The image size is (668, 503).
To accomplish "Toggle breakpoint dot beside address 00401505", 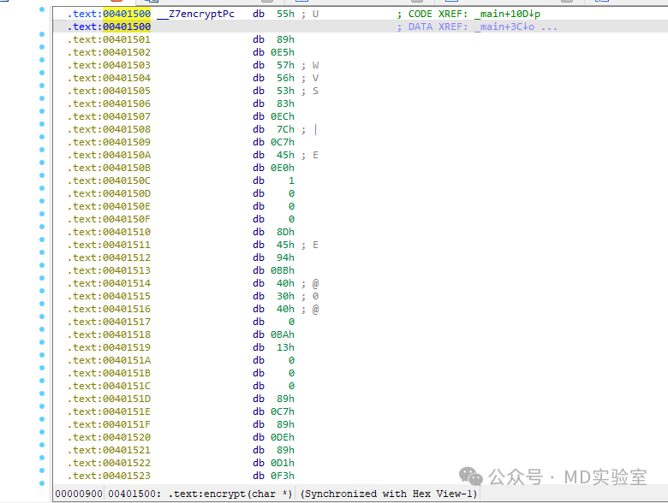I will pos(42,86).
